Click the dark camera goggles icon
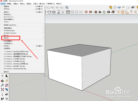Viewport: 138px width, 101px height. click(x=133, y=7)
